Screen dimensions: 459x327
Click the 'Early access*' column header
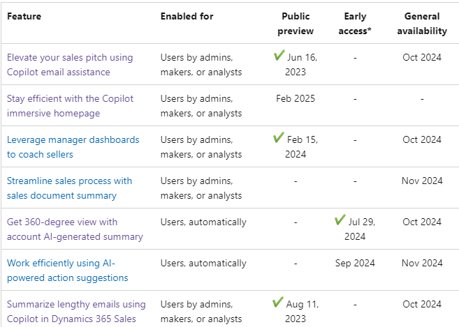click(x=355, y=24)
